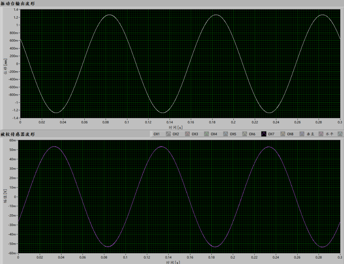Click the black-background purple plot glyph before CH7

pos(264,134)
